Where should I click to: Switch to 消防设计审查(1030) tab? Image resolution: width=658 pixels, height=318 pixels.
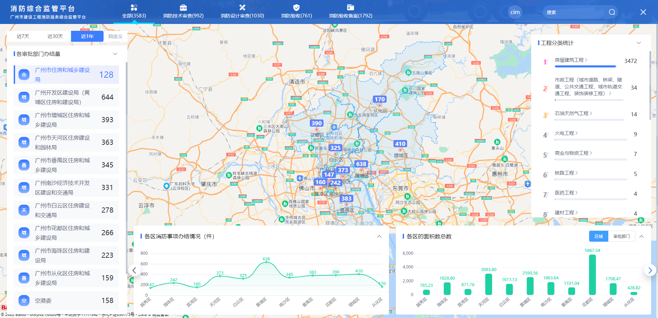[242, 12]
